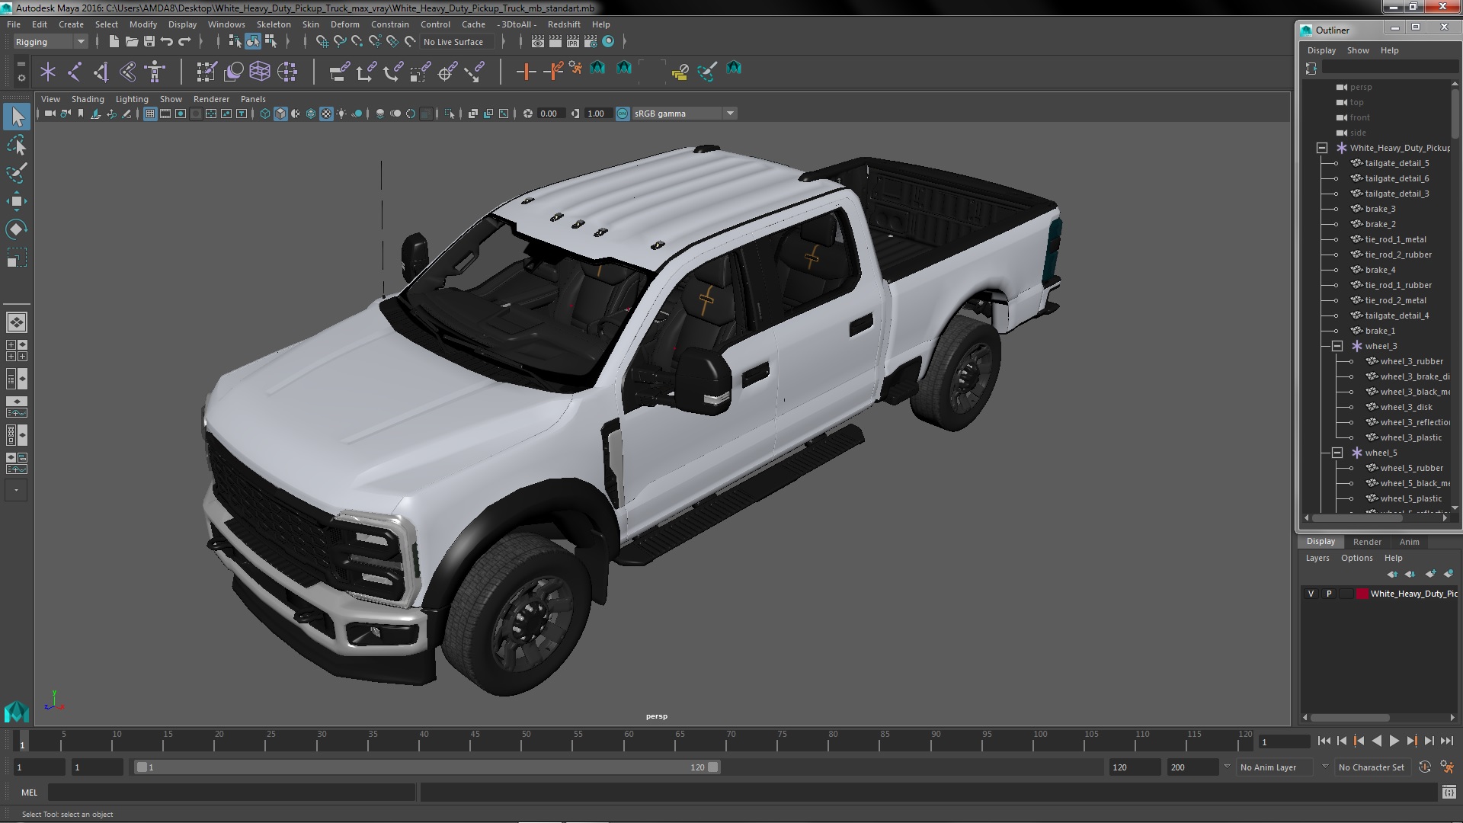Viewport: 1463px width, 823px height.
Task: Click the Create Cluster icon
Action: (x=287, y=72)
